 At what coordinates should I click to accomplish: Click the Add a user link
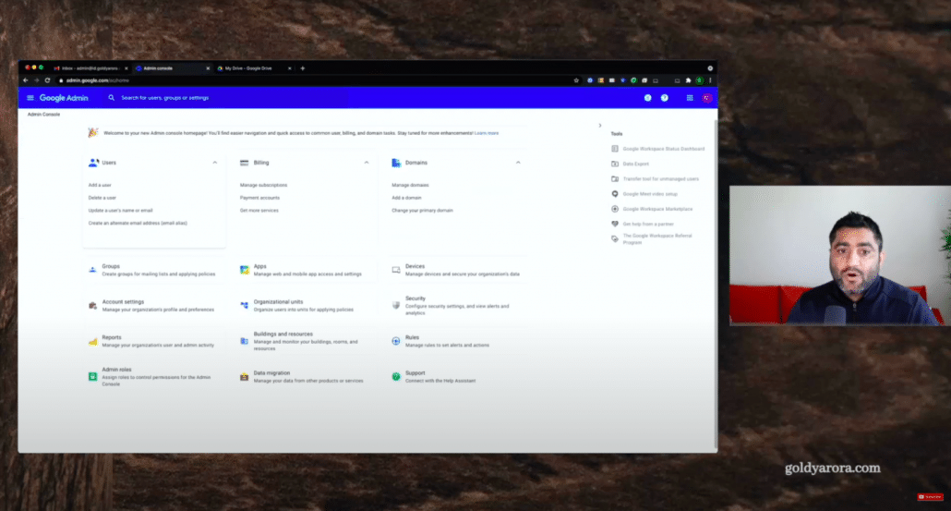click(x=100, y=185)
